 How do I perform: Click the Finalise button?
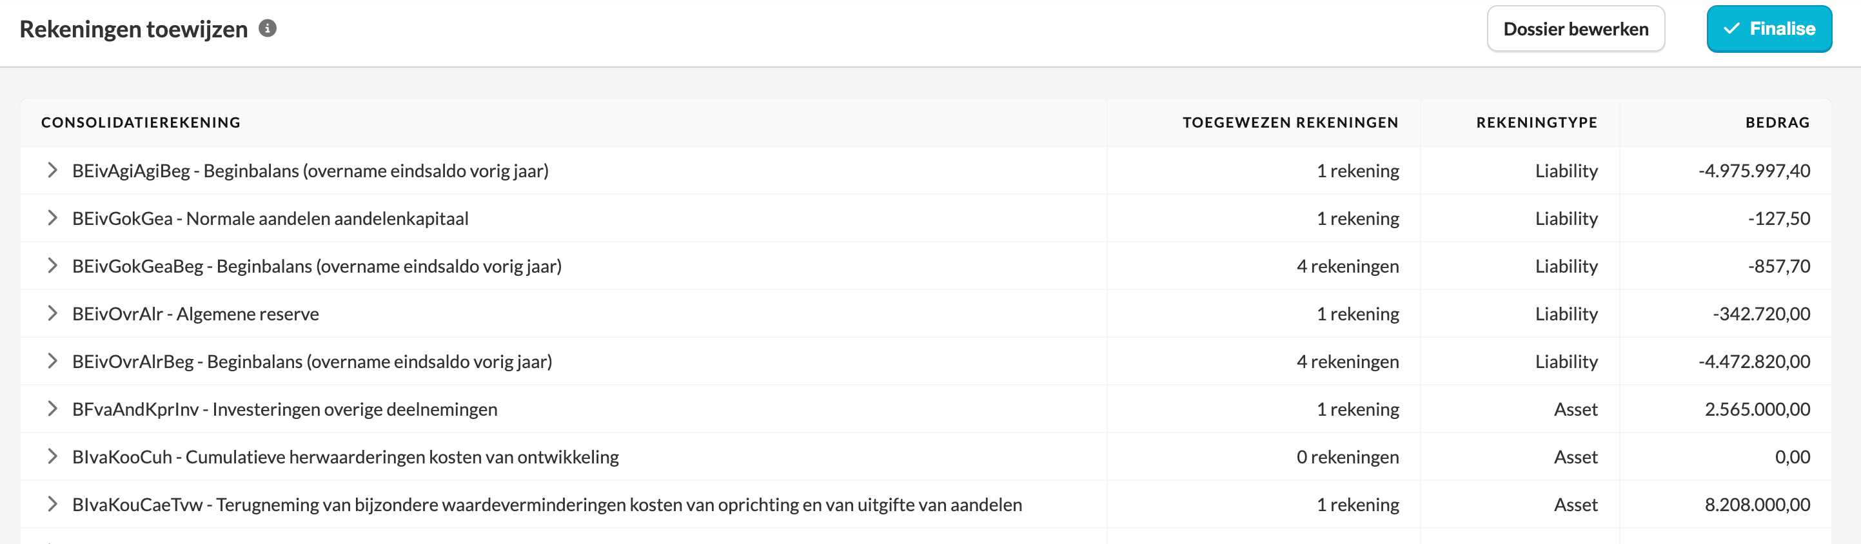pyautogui.click(x=1769, y=29)
